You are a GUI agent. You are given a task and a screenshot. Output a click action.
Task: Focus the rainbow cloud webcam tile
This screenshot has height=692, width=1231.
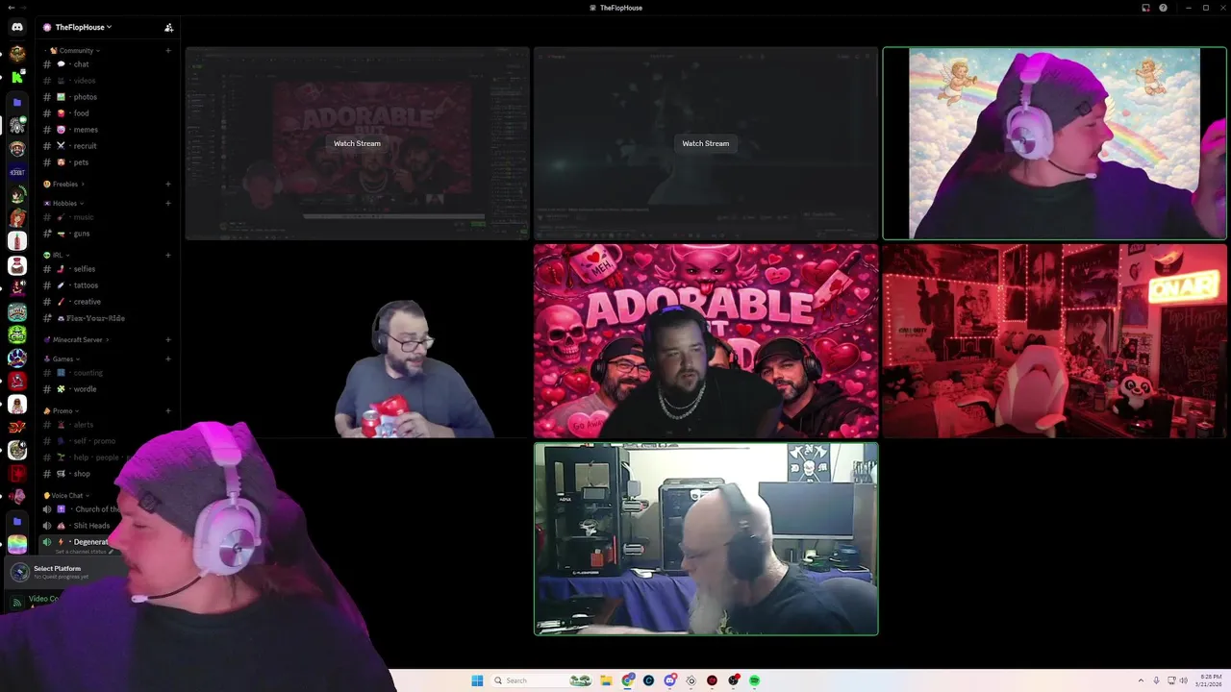tap(1054, 143)
